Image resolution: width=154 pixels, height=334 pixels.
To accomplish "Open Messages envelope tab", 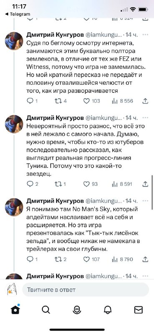I will (139, 310).
